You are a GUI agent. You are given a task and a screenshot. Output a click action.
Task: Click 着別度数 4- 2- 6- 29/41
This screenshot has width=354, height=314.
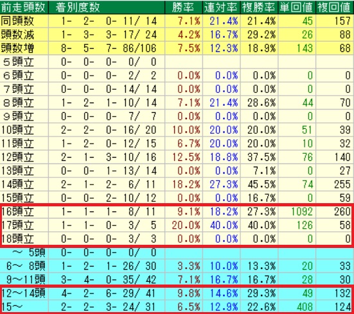[x=109, y=293]
